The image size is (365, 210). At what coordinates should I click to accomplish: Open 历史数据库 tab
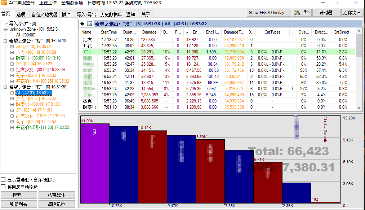[x=111, y=14]
